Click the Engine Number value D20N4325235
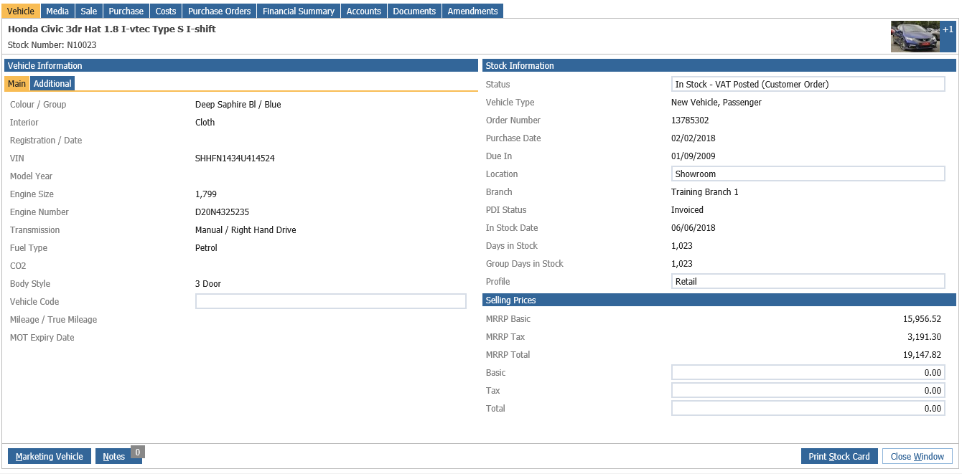The width and height of the screenshot is (962, 474). coord(222,212)
